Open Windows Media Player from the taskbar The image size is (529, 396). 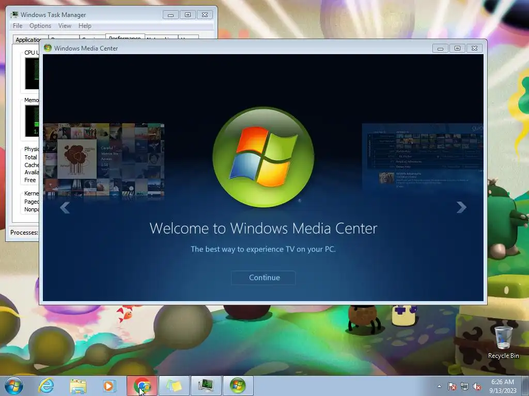tap(110, 386)
